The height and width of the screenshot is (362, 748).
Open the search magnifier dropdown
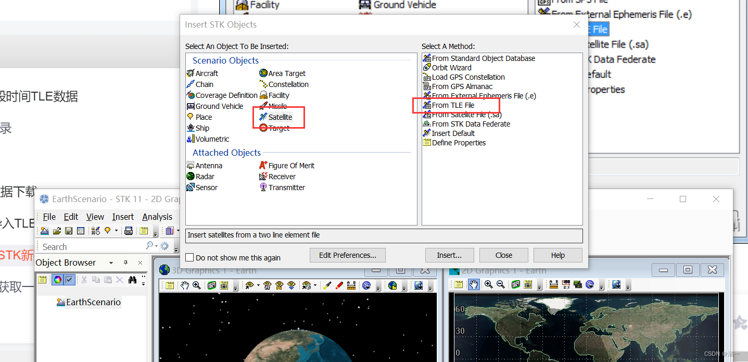point(157,246)
